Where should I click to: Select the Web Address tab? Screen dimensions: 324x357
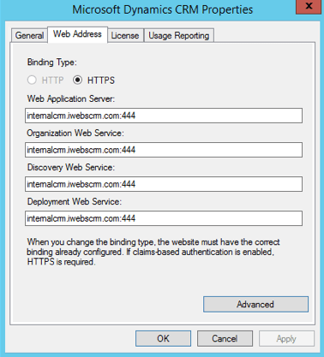point(77,34)
